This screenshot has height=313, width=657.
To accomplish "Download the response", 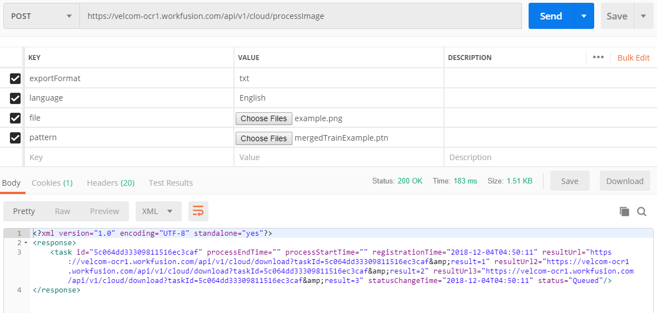I will point(625,181).
